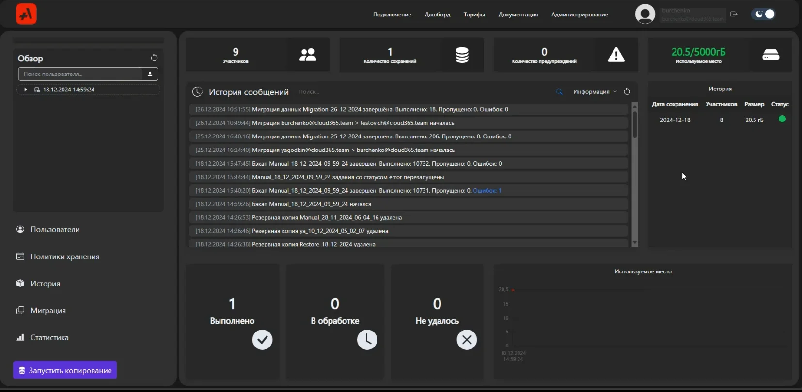Viewport: 802px width, 392px height.
Task: Click the Пользователи user icon
Action: point(20,229)
